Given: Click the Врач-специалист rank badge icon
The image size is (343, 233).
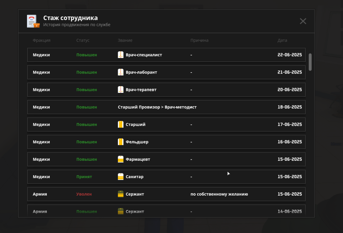Looking at the screenshot, I should click(x=121, y=55).
